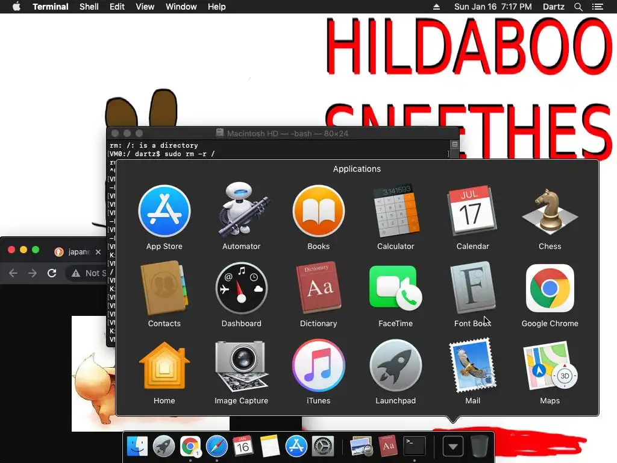Viewport: 617px width, 463px height.
Task: Open the Terminal application menu
Action: point(51,7)
